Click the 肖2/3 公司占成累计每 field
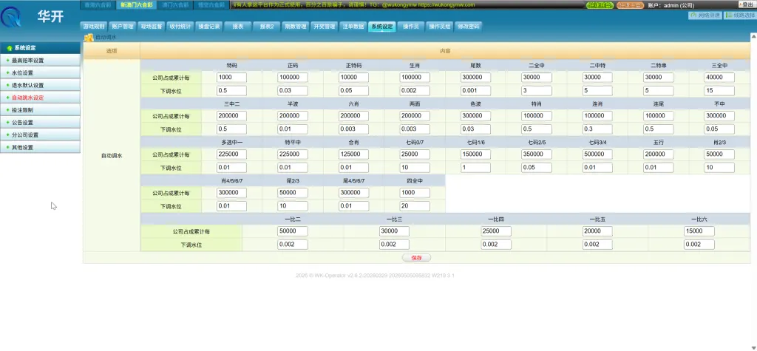Viewport: 757px width, 351px height. (x=719, y=154)
